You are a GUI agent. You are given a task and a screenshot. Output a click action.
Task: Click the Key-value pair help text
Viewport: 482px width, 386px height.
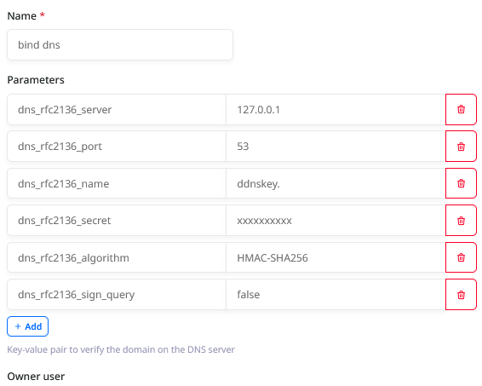(x=121, y=349)
